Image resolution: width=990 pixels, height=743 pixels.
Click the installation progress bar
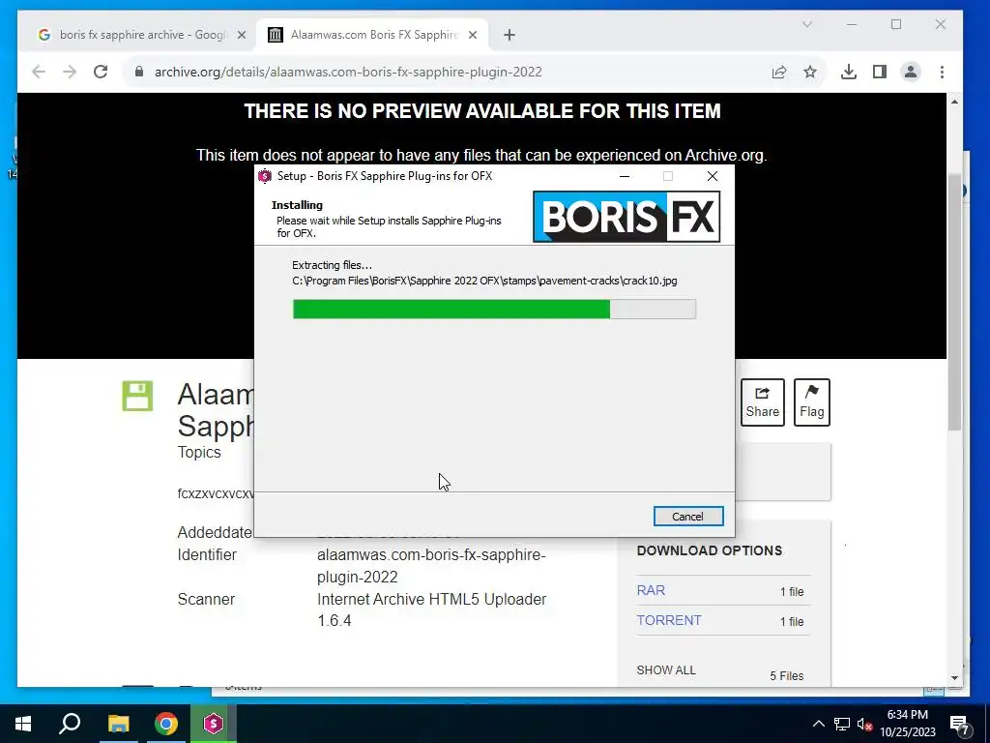click(494, 309)
